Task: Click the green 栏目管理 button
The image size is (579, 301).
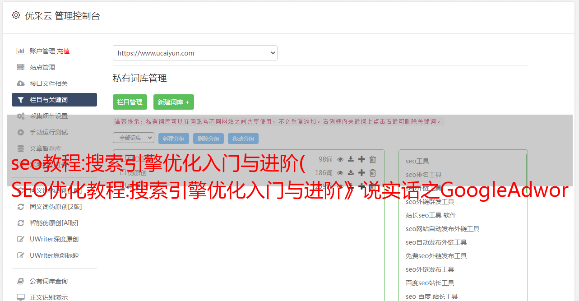Action: pos(130,102)
